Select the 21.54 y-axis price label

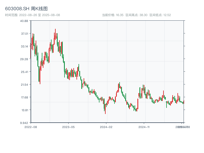[24, 84]
